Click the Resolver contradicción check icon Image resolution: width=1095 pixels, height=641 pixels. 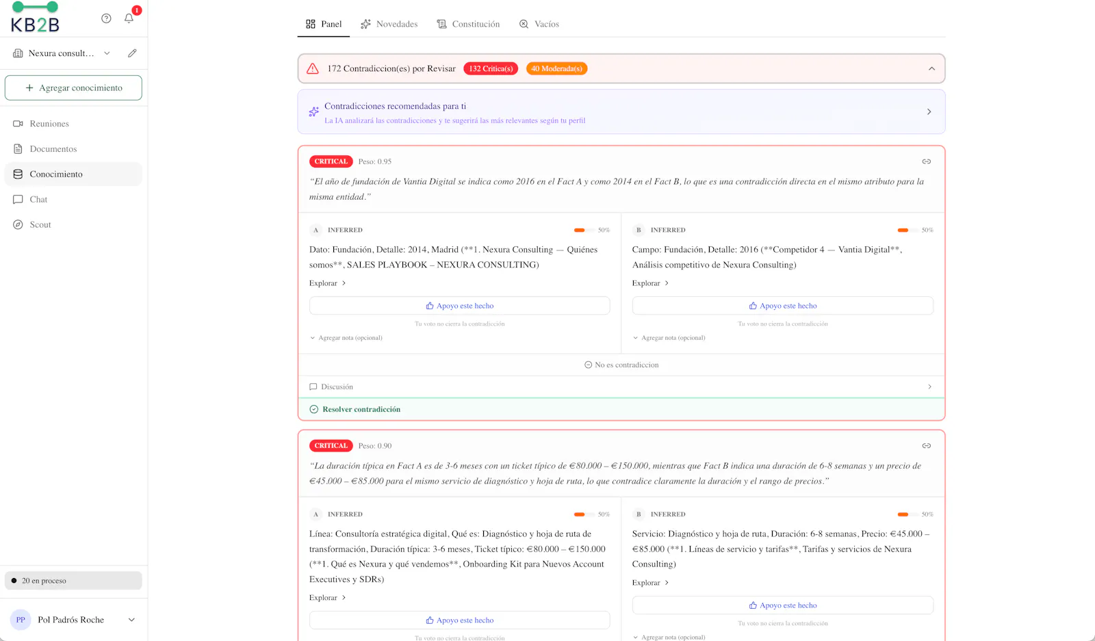pos(314,410)
